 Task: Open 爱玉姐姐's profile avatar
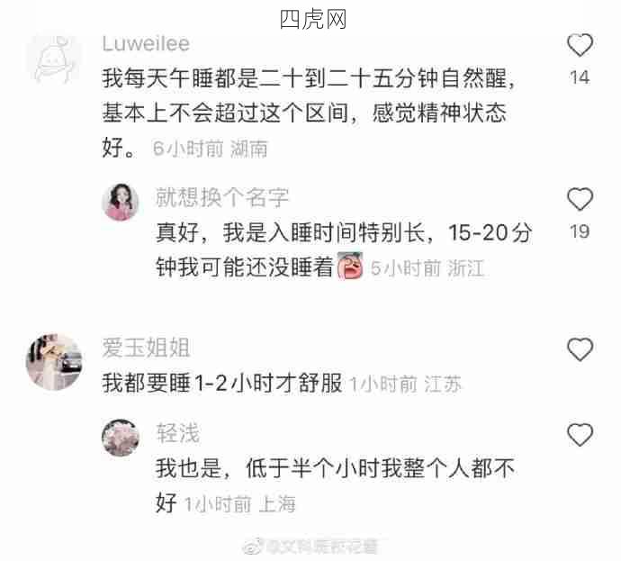click(x=54, y=362)
